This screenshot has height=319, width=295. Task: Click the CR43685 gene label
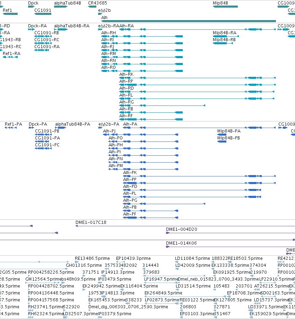(97, 3)
